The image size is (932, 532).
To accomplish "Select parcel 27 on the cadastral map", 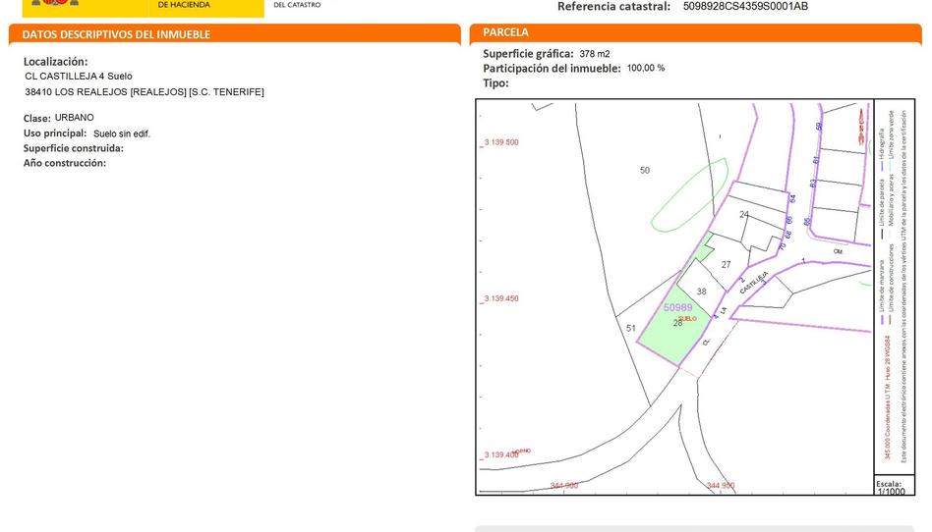I will pyautogui.click(x=726, y=265).
